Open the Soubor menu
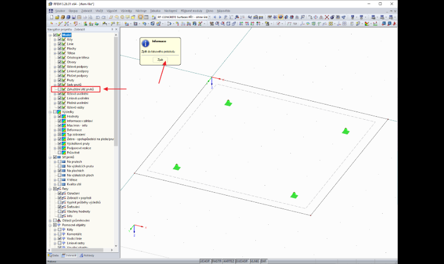The image size is (444, 264). click(x=60, y=11)
